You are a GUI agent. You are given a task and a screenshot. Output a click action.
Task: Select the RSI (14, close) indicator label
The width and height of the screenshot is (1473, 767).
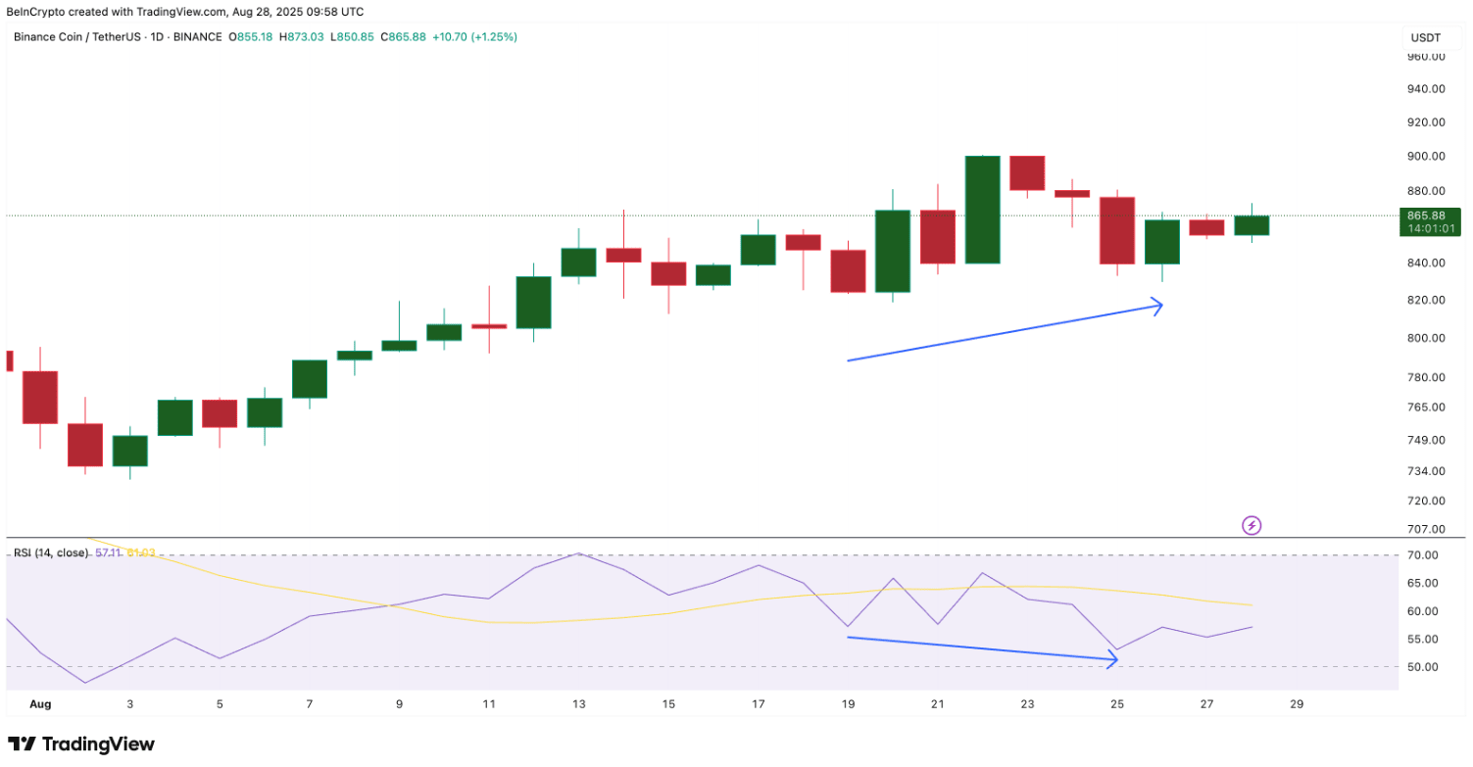[x=50, y=553]
